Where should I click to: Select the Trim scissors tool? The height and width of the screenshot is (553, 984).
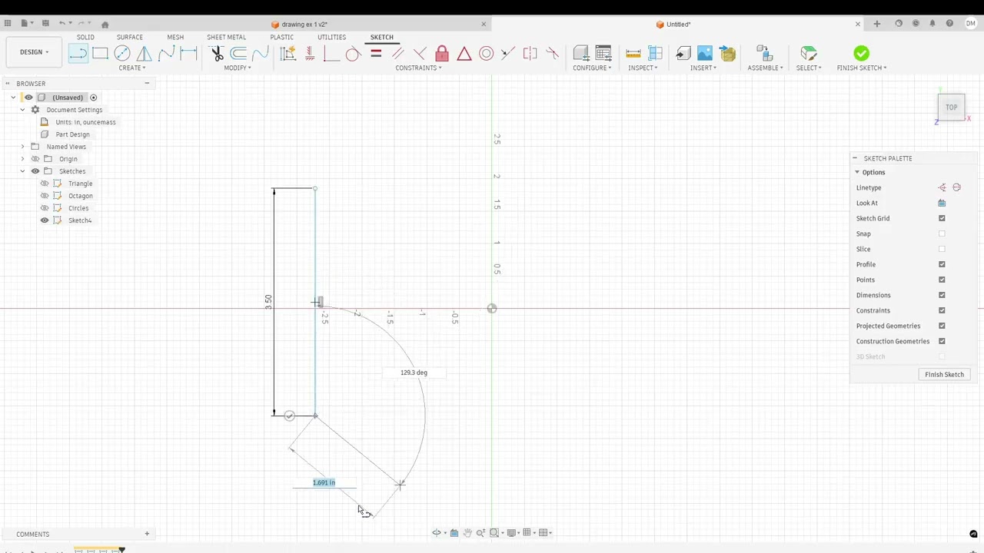(217, 54)
